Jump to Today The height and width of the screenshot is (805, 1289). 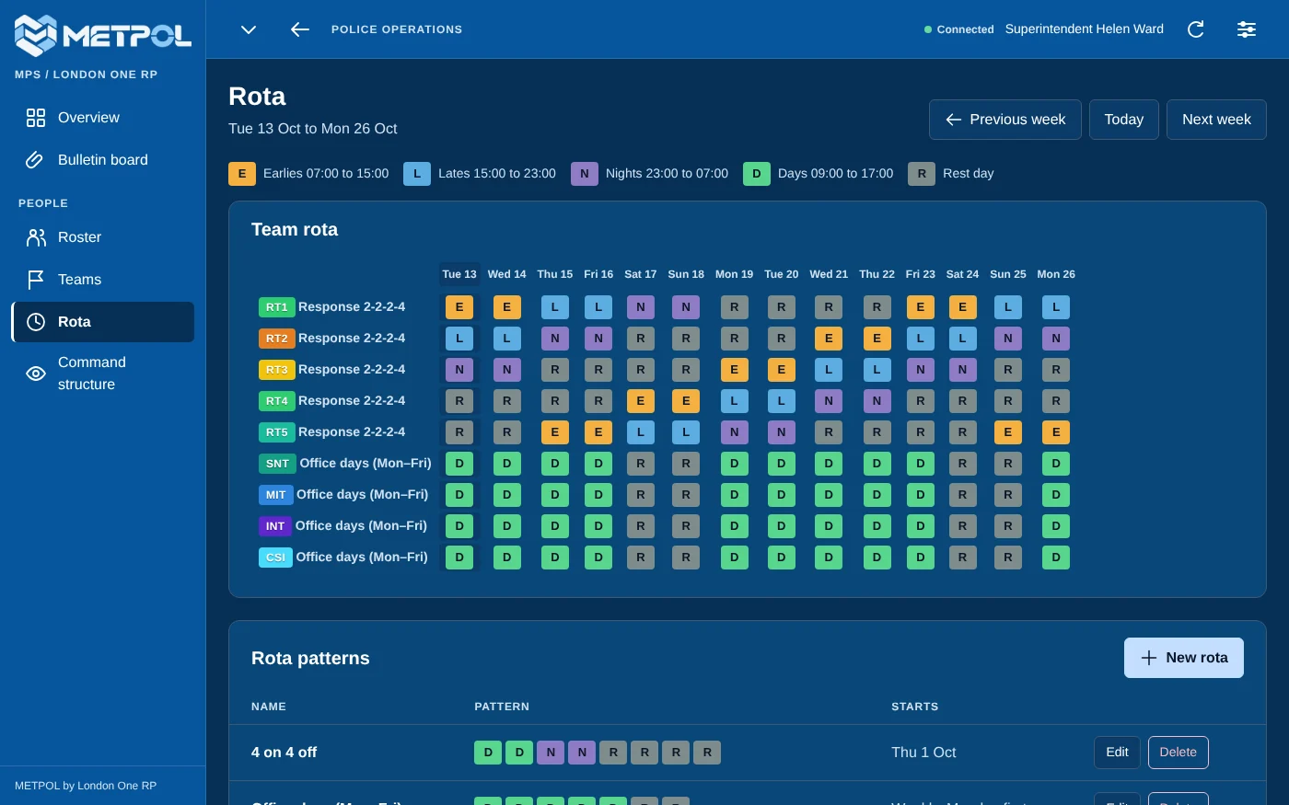point(1124,120)
